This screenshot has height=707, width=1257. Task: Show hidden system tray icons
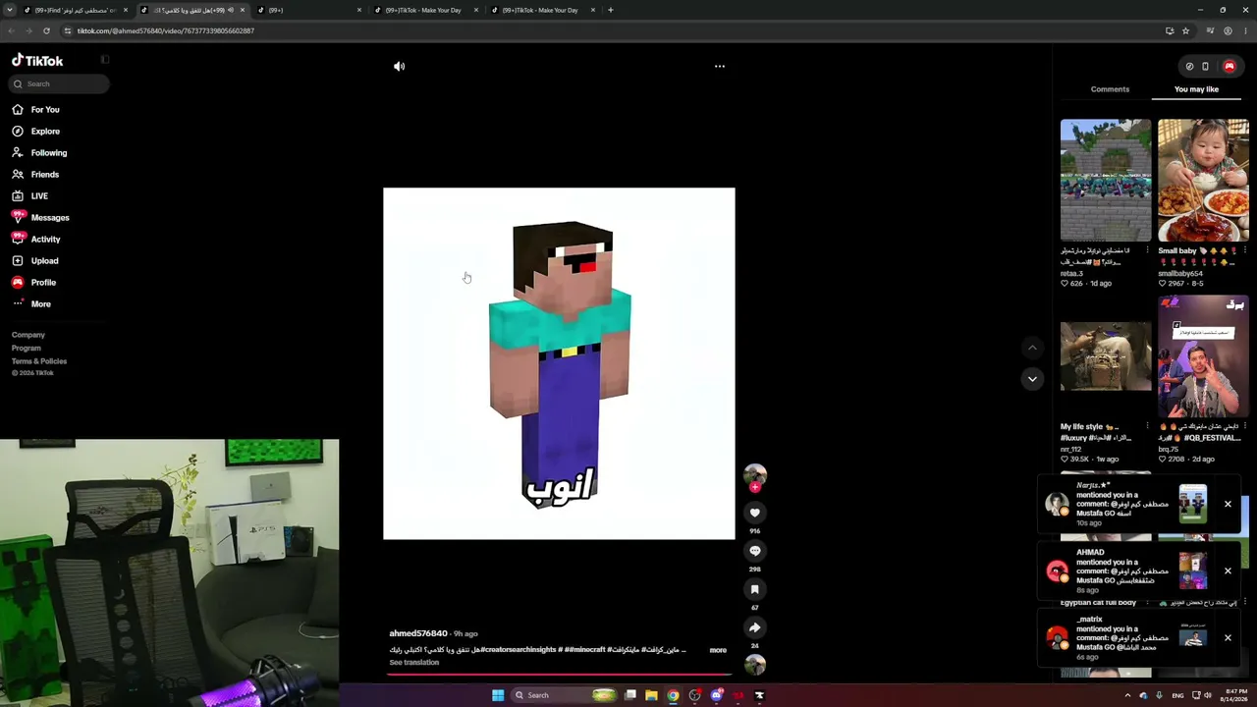[1127, 695]
